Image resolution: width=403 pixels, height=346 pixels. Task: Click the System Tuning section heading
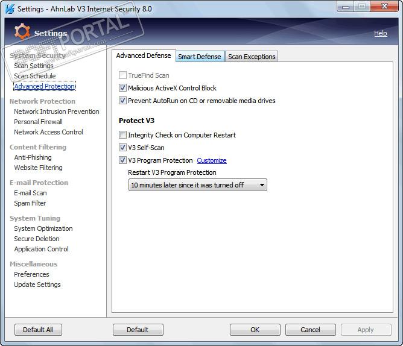pyautogui.click(x=35, y=218)
